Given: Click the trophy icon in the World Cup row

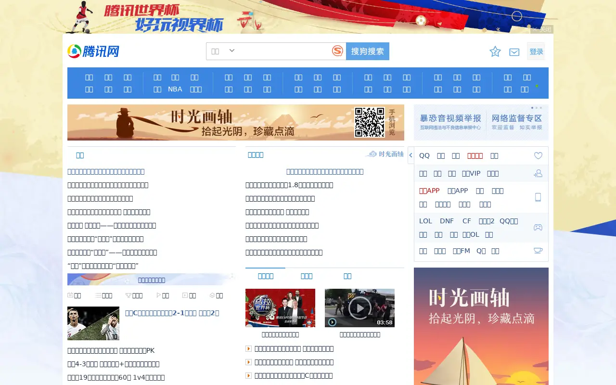Looking at the screenshot, I should pyautogui.click(x=128, y=295).
